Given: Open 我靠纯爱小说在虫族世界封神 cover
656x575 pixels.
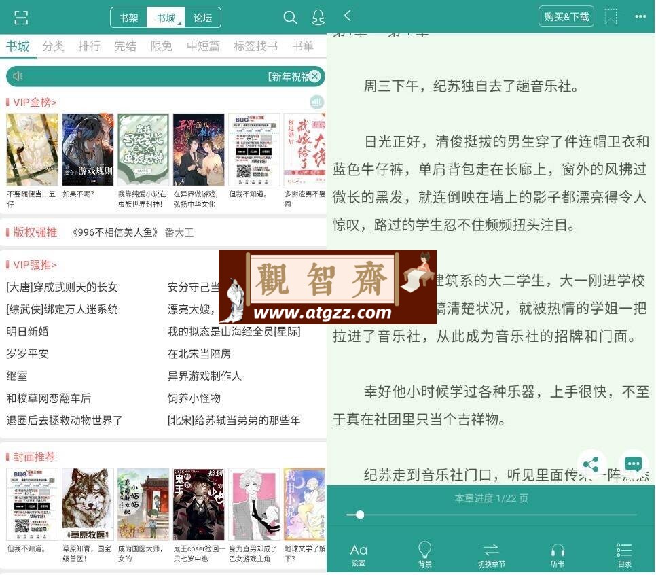Looking at the screenshot, I should point(143,150).
